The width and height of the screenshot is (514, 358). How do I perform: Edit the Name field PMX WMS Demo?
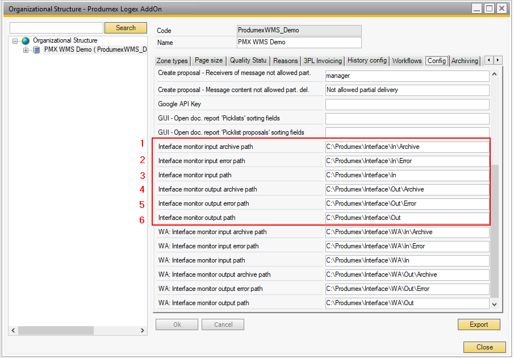[x=299, y=43]
